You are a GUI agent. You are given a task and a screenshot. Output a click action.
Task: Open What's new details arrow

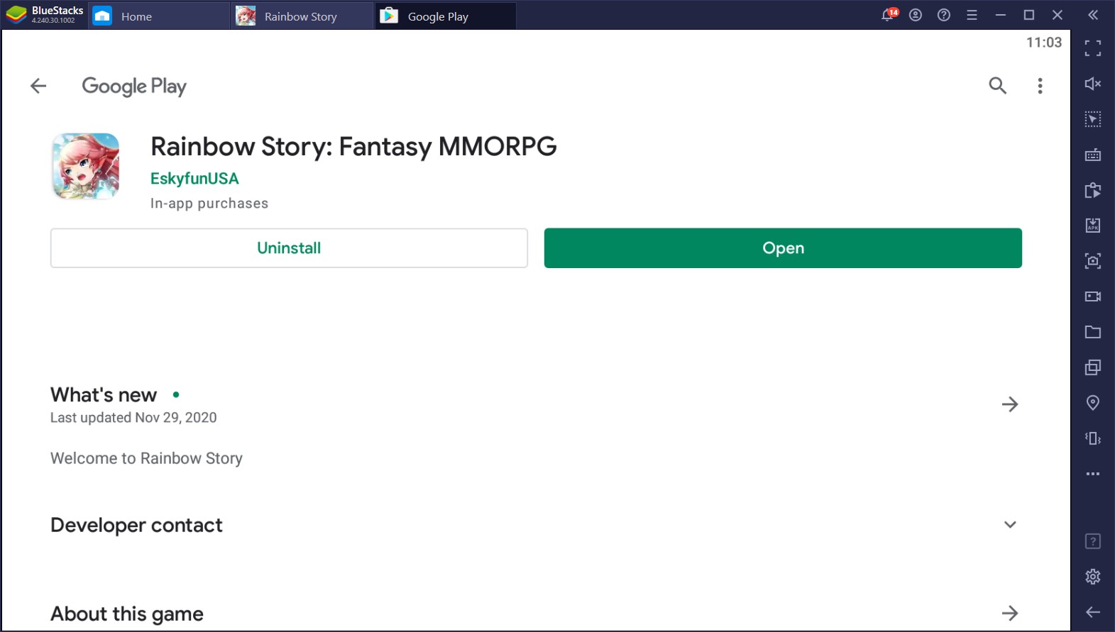[x=1009, y=404]
